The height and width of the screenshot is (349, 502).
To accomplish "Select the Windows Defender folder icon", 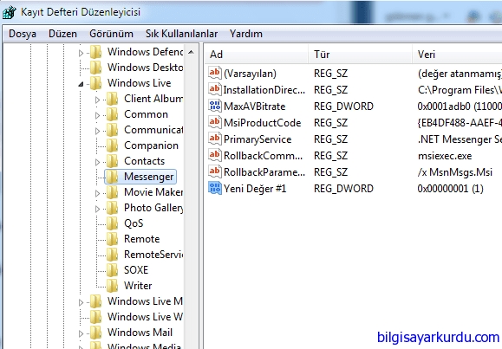I will pyautogui.click(x=95, y=52).
